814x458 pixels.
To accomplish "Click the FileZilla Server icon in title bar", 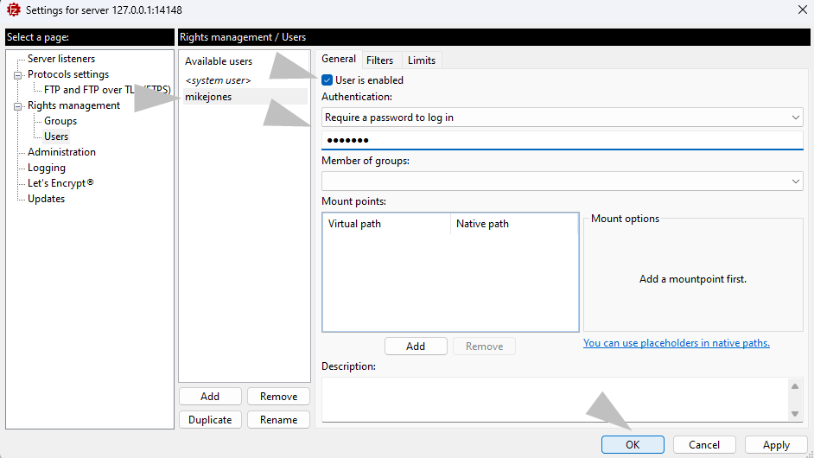I will 13,10.
